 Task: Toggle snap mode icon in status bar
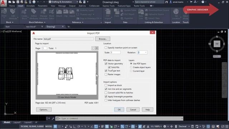(59, 126)
